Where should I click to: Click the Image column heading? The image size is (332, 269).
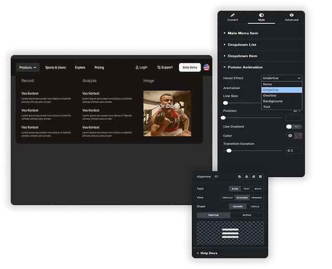(x=149, y=81)
